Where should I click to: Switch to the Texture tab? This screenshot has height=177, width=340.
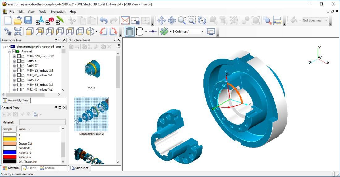(47, 168)
